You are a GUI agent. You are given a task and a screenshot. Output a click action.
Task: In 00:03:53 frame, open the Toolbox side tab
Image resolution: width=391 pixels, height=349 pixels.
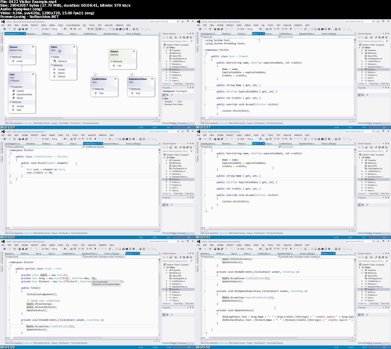198,158
